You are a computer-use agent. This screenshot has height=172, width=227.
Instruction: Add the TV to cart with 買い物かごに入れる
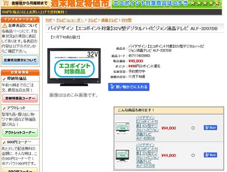(x=129, y=87)
